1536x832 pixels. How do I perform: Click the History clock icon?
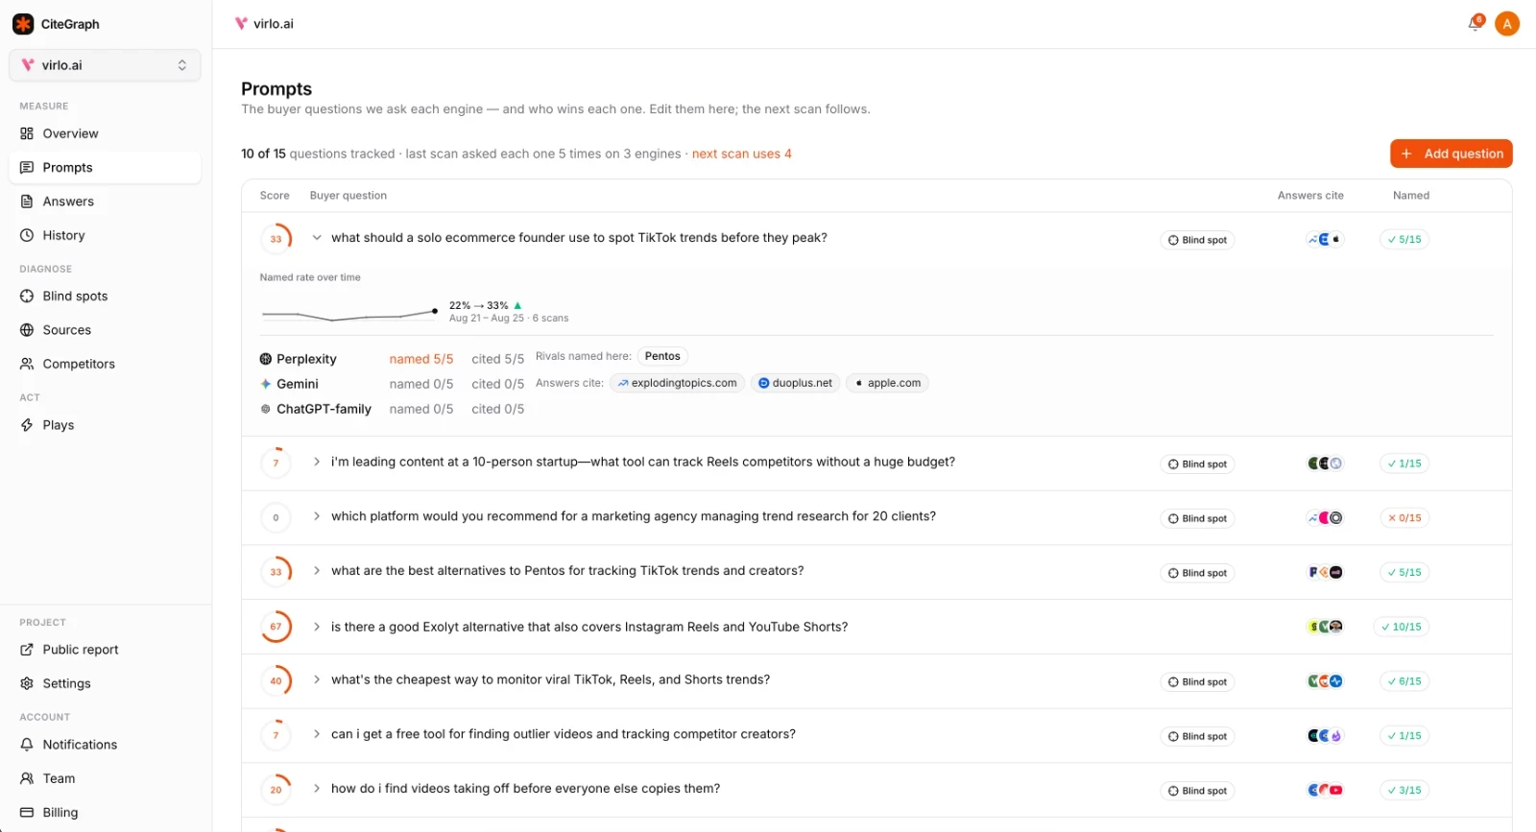pos(27,235)
